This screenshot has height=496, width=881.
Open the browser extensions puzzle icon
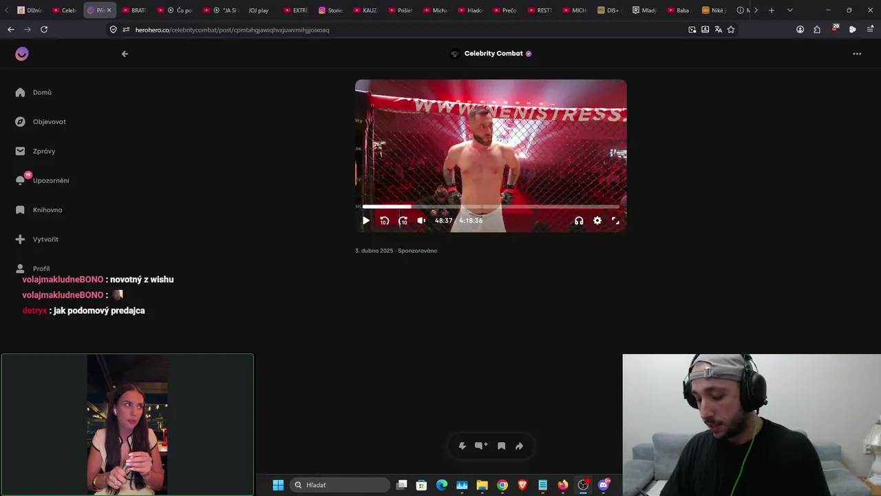tap(817, 30)
